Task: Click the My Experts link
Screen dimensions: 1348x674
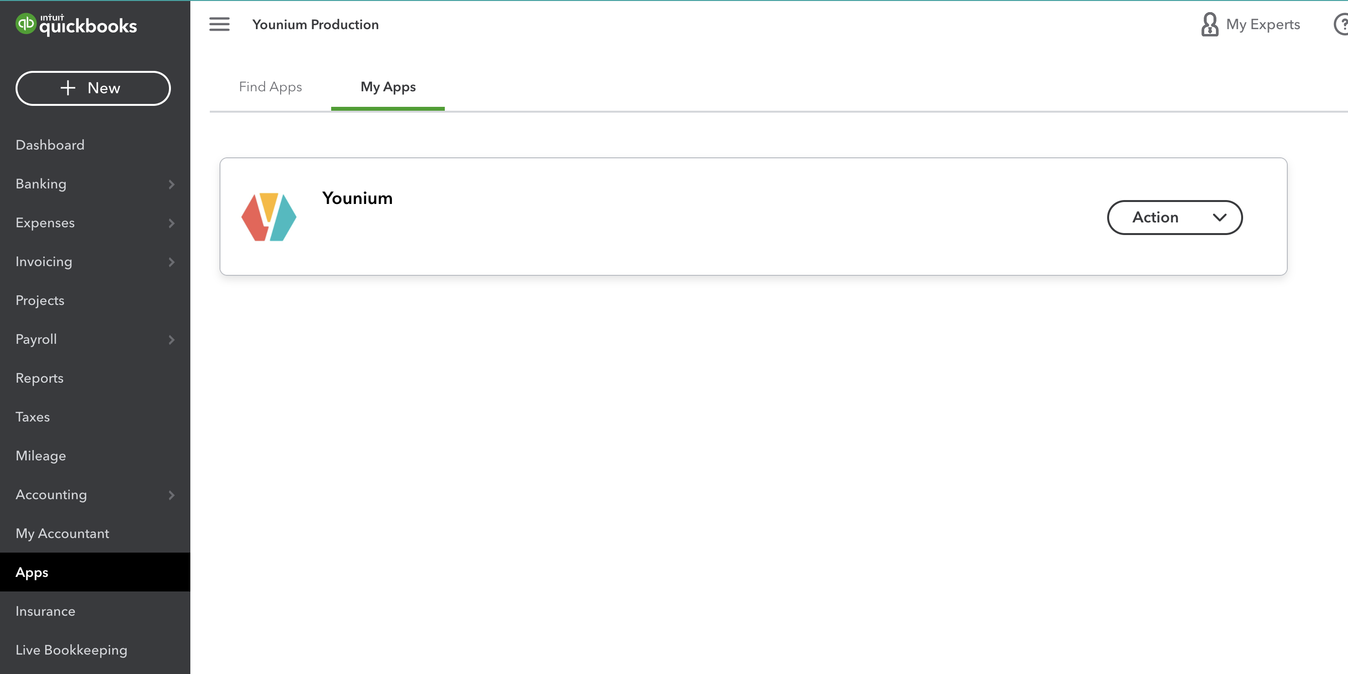Action: pyautogui.click(x=1263, y=25)
